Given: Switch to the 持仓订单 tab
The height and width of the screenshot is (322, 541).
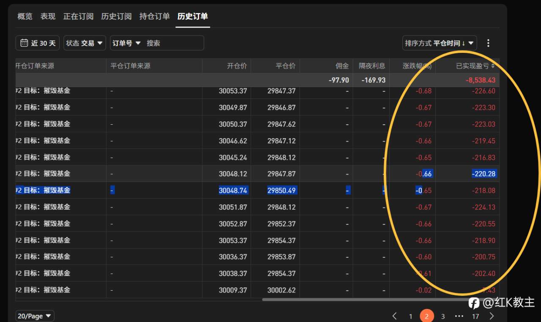Looking at the screenshot, I should tap(154, 16).
